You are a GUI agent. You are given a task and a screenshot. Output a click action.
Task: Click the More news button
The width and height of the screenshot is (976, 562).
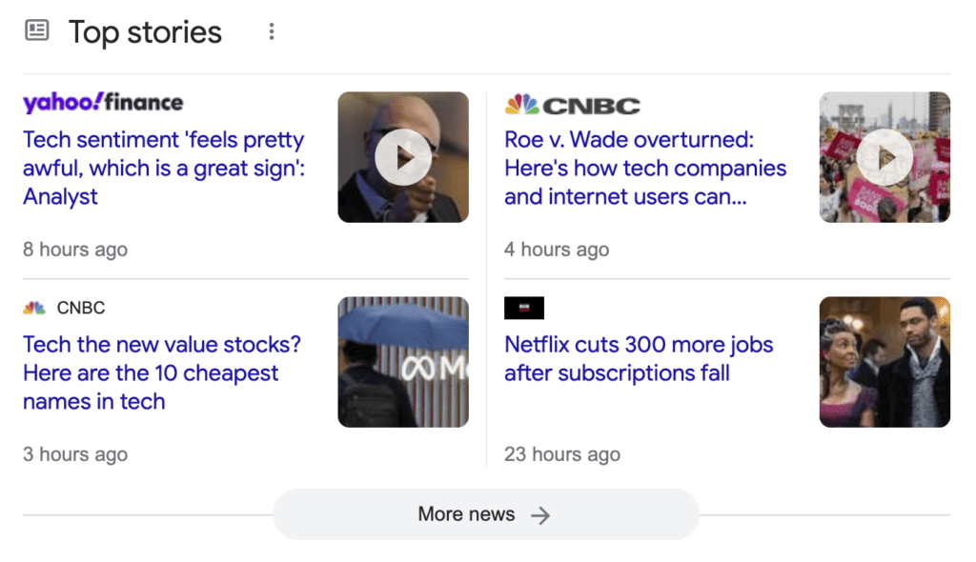pos(486,514)
